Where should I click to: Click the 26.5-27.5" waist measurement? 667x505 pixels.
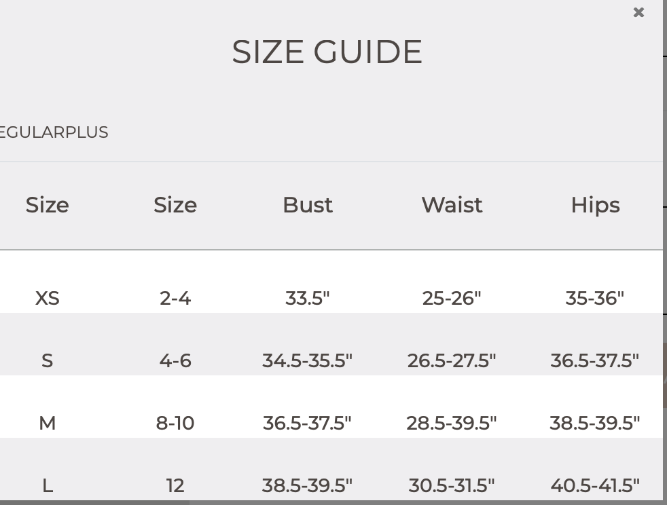(x=452, y=361)
